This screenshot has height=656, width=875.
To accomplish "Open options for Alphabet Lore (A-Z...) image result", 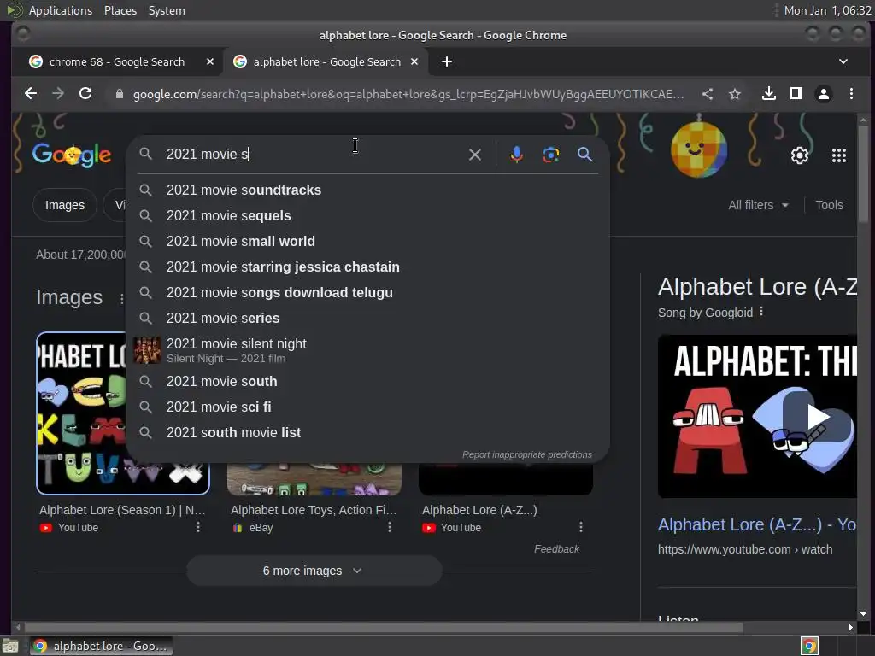I will click(581, 526).
